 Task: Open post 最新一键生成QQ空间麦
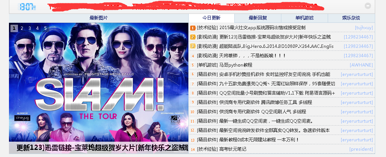tap(266, 121)
